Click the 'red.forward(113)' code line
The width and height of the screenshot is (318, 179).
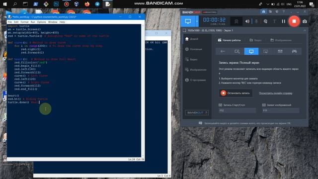click(x=27, y=73)
